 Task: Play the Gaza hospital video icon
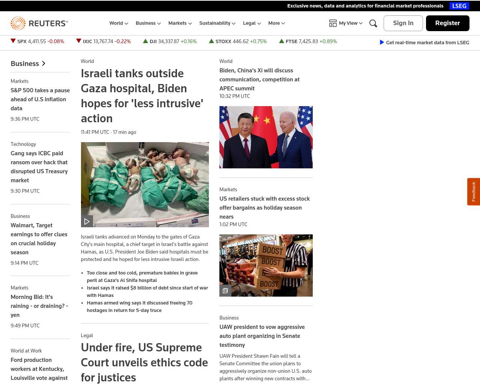tap(87, 221)
